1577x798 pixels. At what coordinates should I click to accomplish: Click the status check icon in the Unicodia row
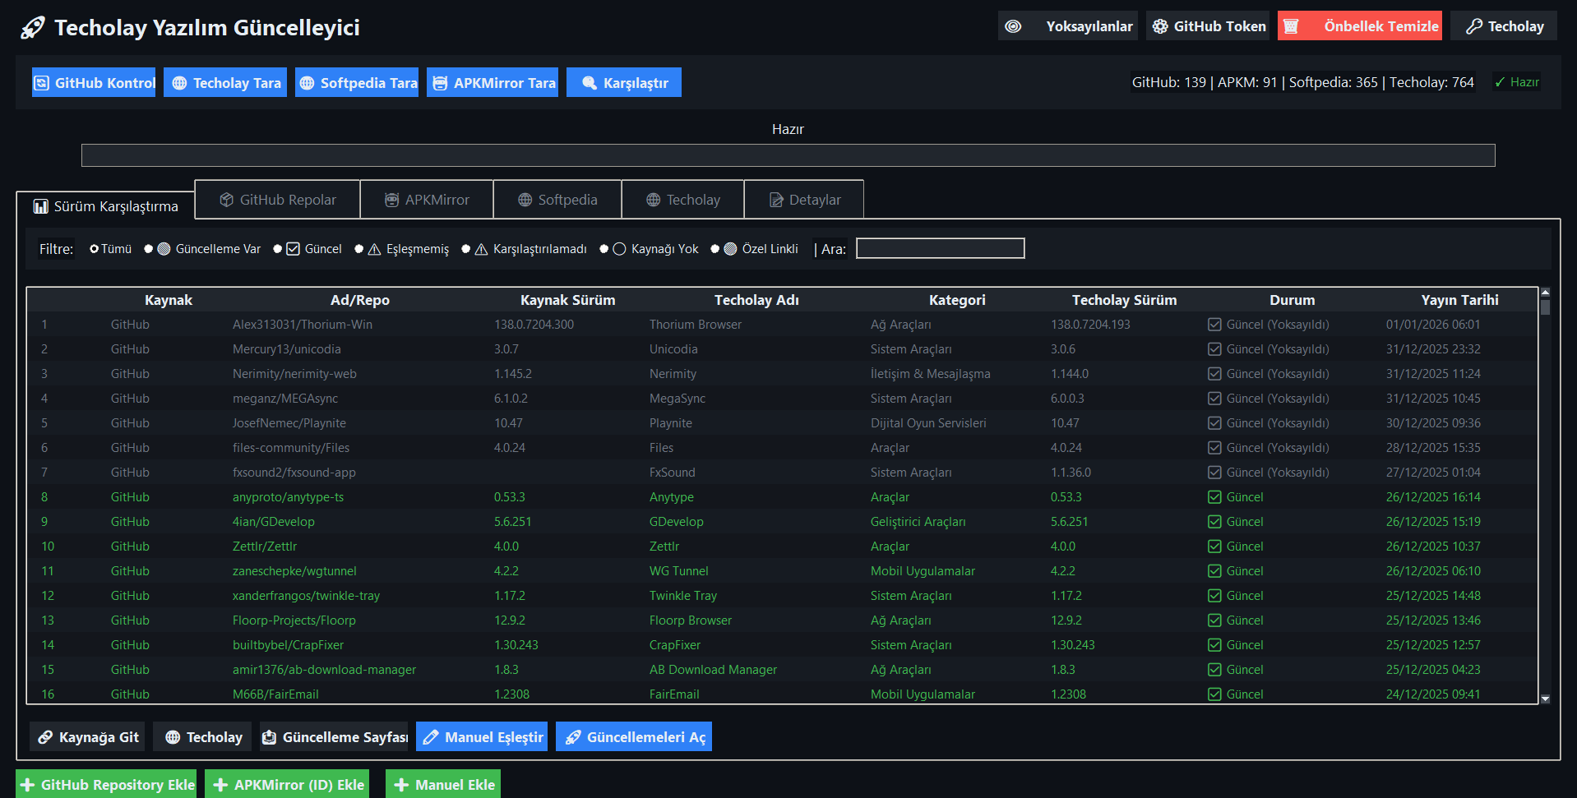(x=1214, y=349)
